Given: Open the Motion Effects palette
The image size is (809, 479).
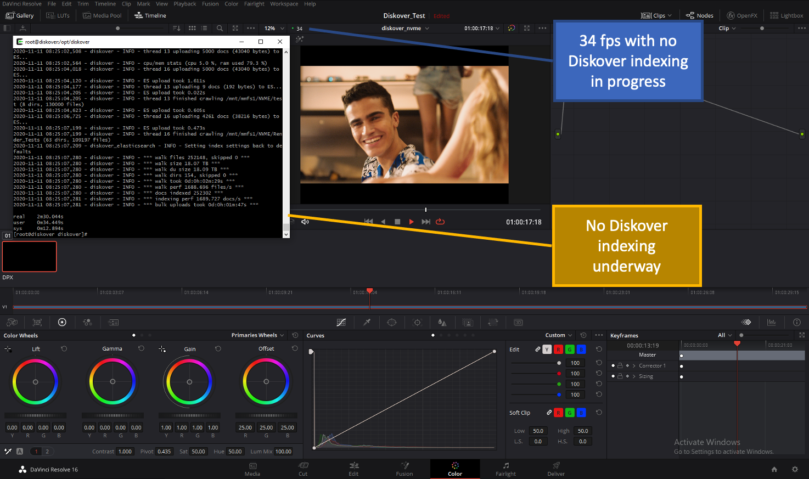Looking at the screenshot, I should (113, 323).
